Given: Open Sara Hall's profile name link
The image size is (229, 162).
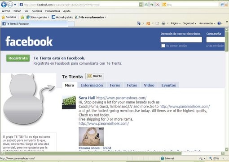Looking at the screenshot, I should click(x=87, y=98).
